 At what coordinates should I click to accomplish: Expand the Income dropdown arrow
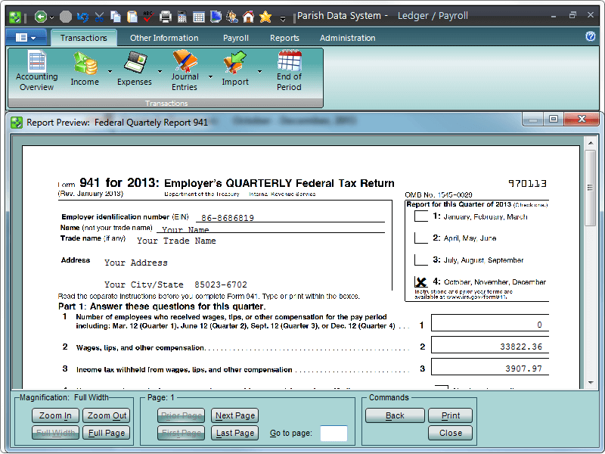[x=110, y=71]
